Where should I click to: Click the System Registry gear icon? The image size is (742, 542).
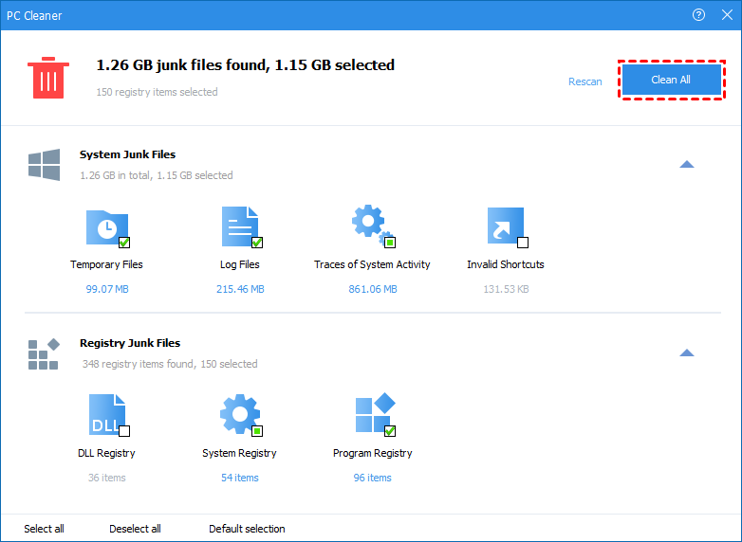[x=240, y=413]
